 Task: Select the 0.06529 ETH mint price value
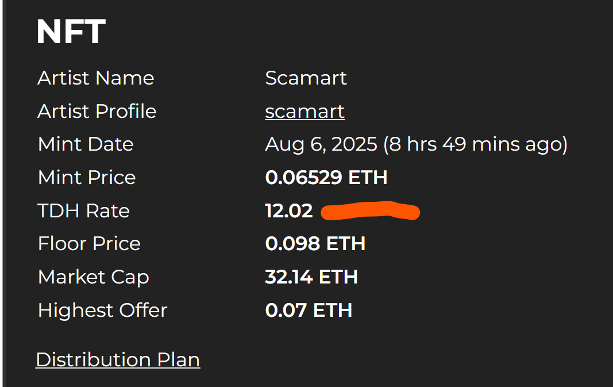click(x=326, y=177)
